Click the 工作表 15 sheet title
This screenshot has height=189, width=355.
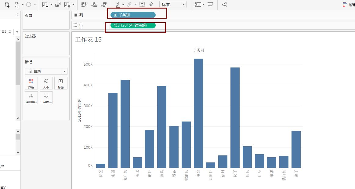click(88, 39)
